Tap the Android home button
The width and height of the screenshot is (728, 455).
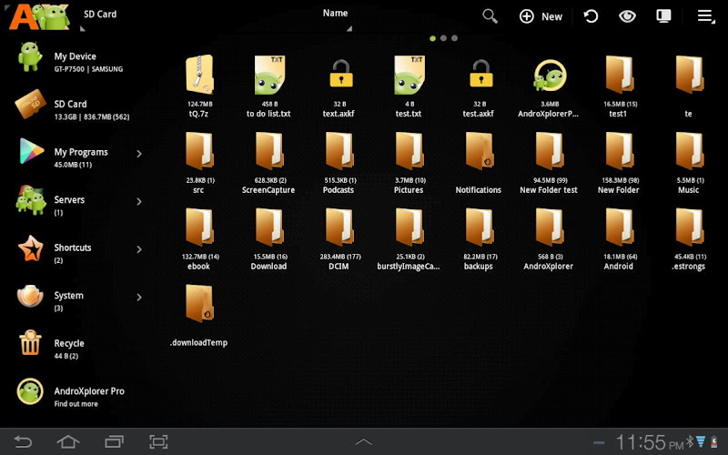pyautogui.click(x=68, y=442)
